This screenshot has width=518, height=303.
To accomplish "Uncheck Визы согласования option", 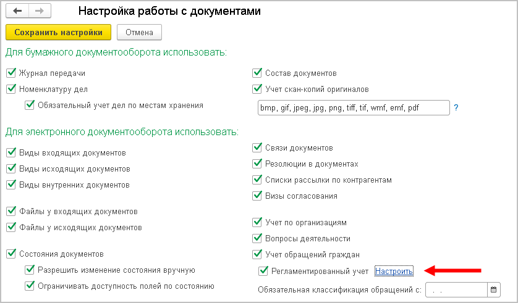I will (x=258, y=196).
